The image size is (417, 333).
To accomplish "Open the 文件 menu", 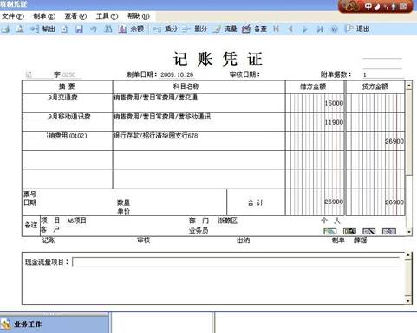I will (x=13, y=16).
